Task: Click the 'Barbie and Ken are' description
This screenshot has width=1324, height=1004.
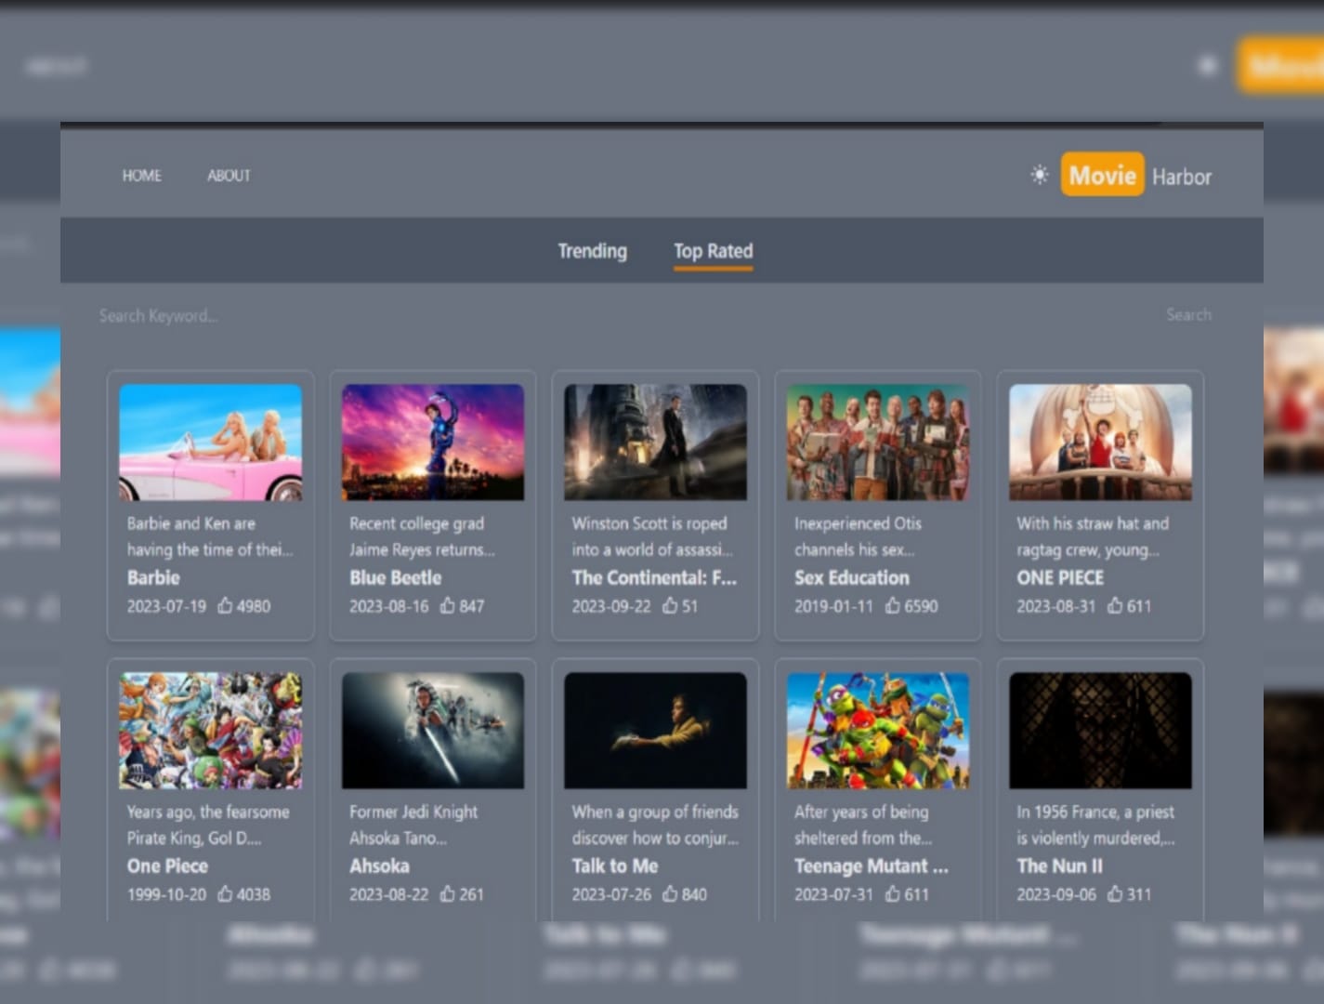Action: tap(210, 536)
